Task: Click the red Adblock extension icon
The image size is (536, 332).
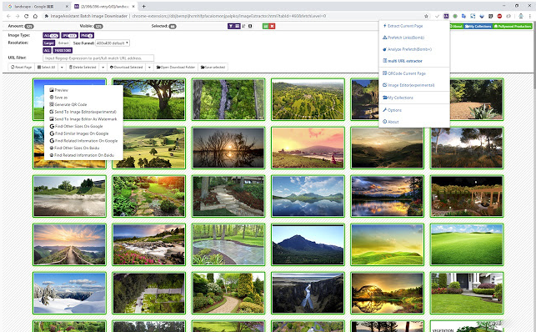Action: 499,16
